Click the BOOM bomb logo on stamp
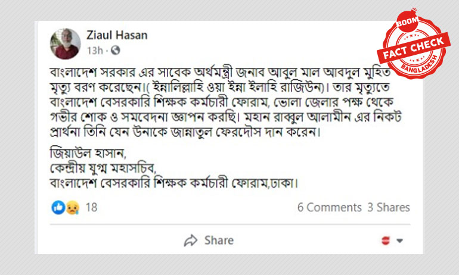 point(408,21)
